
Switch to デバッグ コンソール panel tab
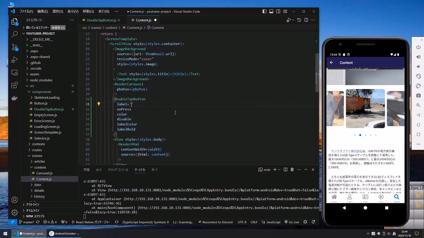click(x=118, y=170)
